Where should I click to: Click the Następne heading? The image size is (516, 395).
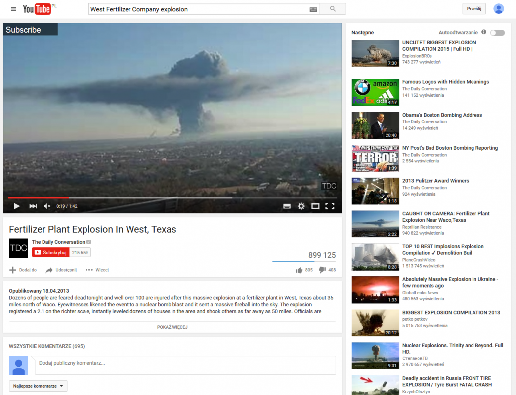pyautogui.click(x=363, y=32)
